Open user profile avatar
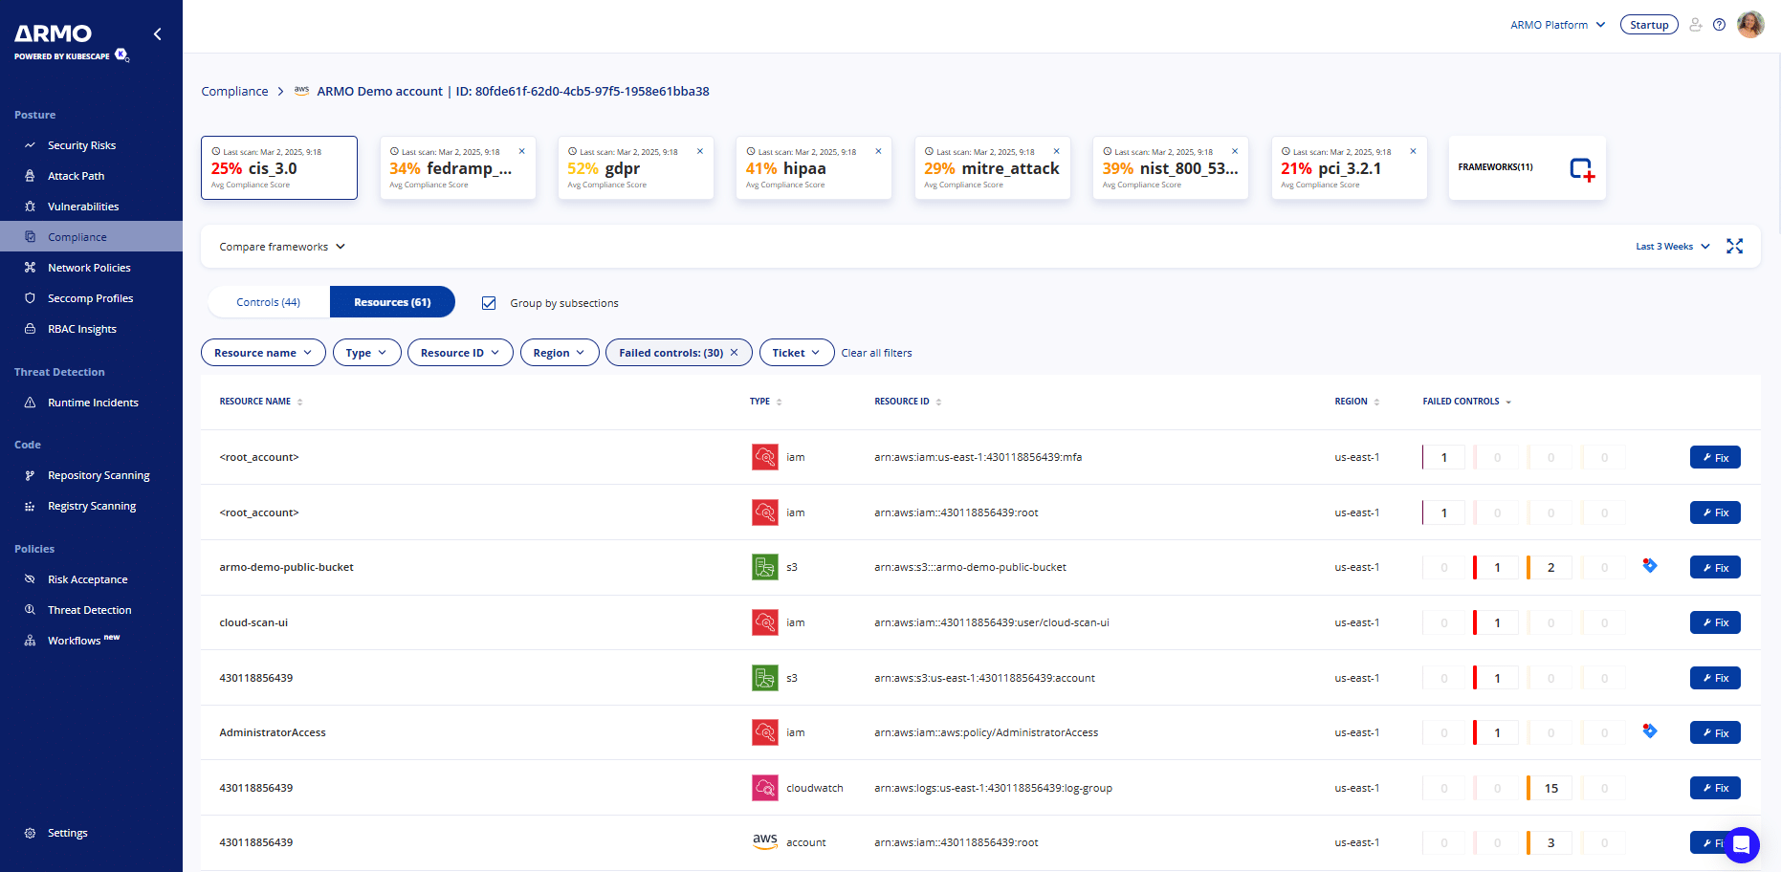This screenshot has height=872, width=1781. point(1750,25)
